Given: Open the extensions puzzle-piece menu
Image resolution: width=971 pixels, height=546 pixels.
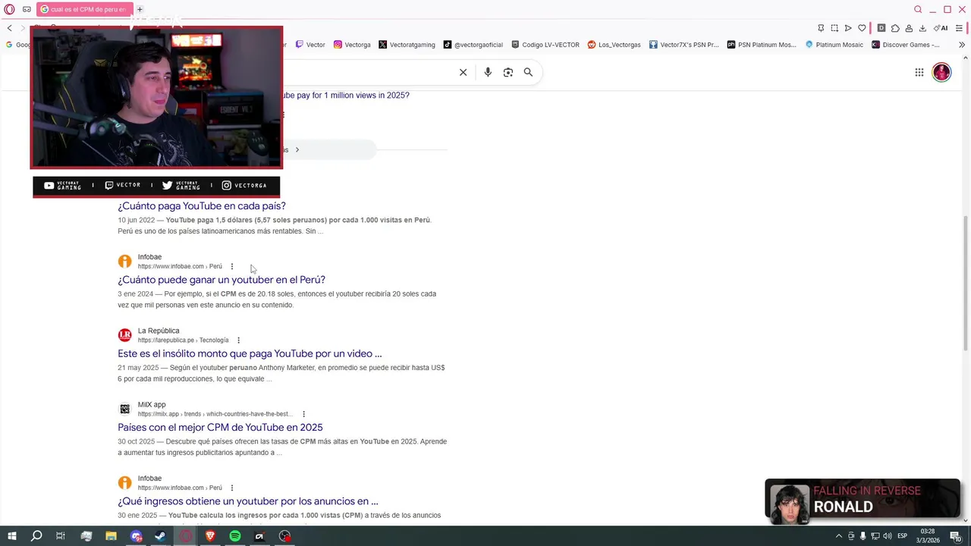Looking at the screenshot, I should [895, 28].
